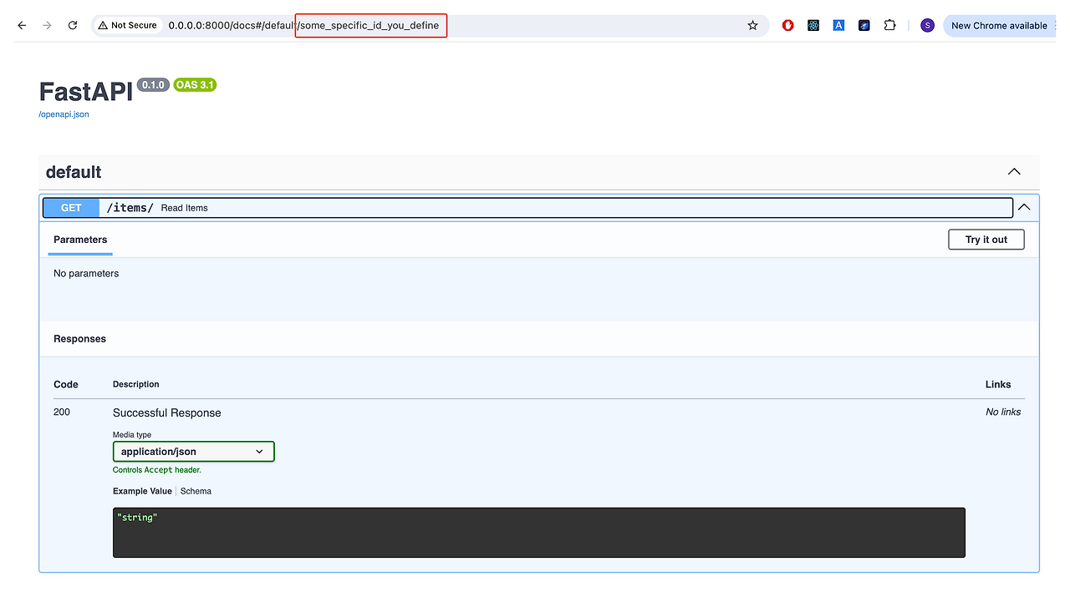1070x597 pixels.
Task: Open the Chrome profile avatar S
Action: [x=927, y=25]
